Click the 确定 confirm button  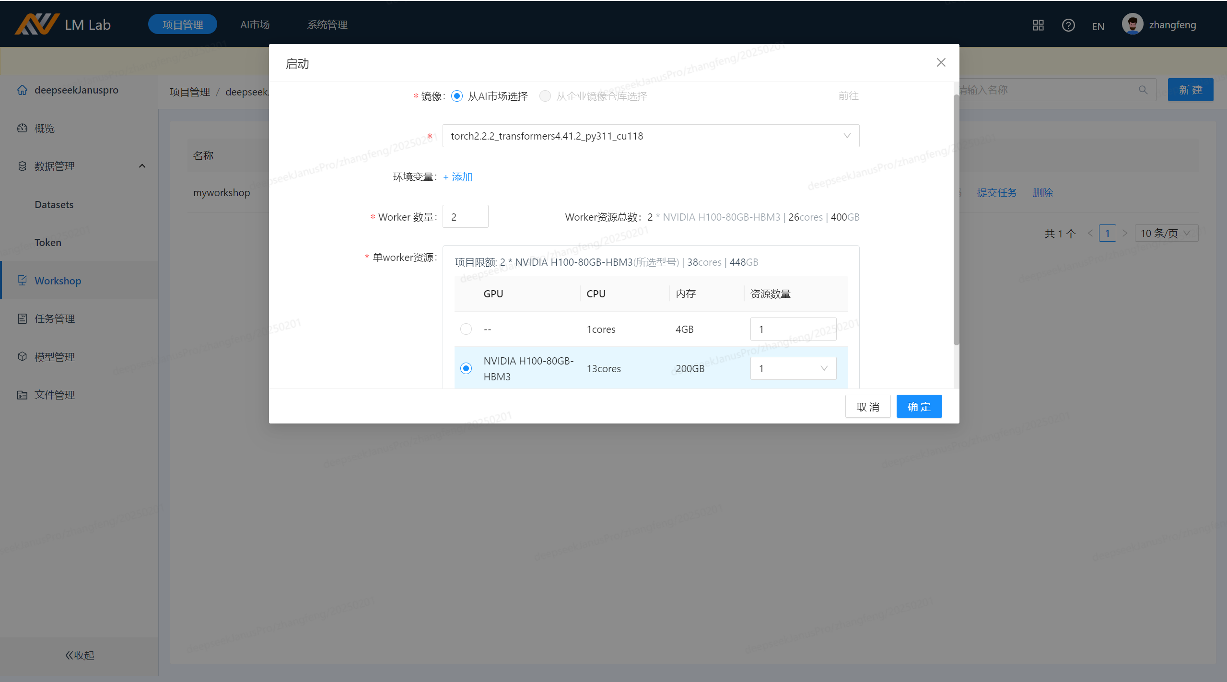click(919, 407)
